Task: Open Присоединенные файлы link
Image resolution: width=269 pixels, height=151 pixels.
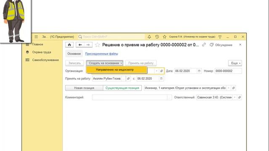Action: (102, 54)
